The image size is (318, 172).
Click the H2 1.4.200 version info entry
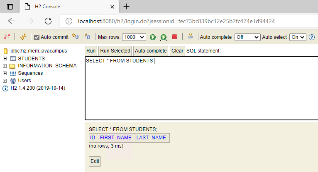pyautogui.click(x=38, y=88)
